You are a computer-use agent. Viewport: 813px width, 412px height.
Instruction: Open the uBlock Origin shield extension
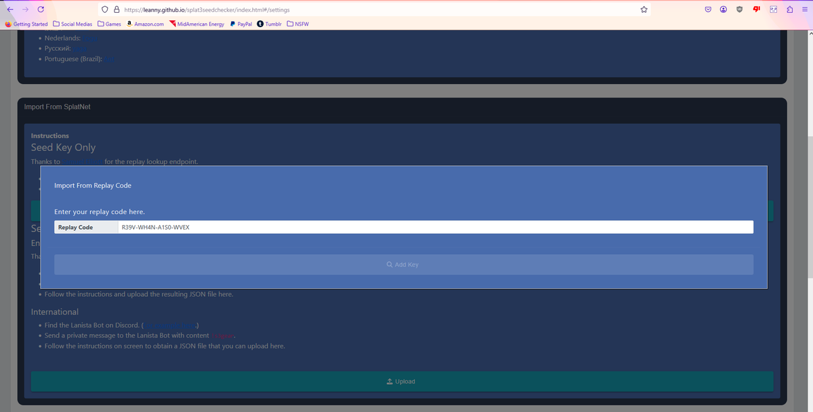[740, 9]
